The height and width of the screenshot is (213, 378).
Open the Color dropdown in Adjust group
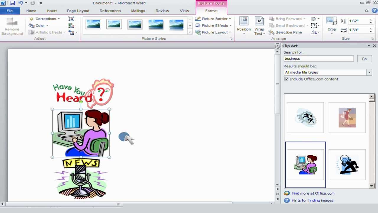click(39, 25)
